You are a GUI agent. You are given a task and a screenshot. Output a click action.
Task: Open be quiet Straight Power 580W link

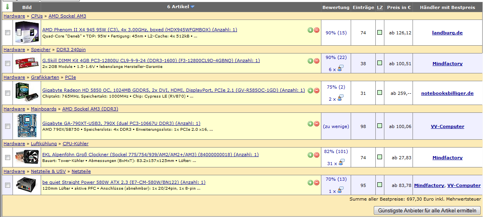point(124,182)
